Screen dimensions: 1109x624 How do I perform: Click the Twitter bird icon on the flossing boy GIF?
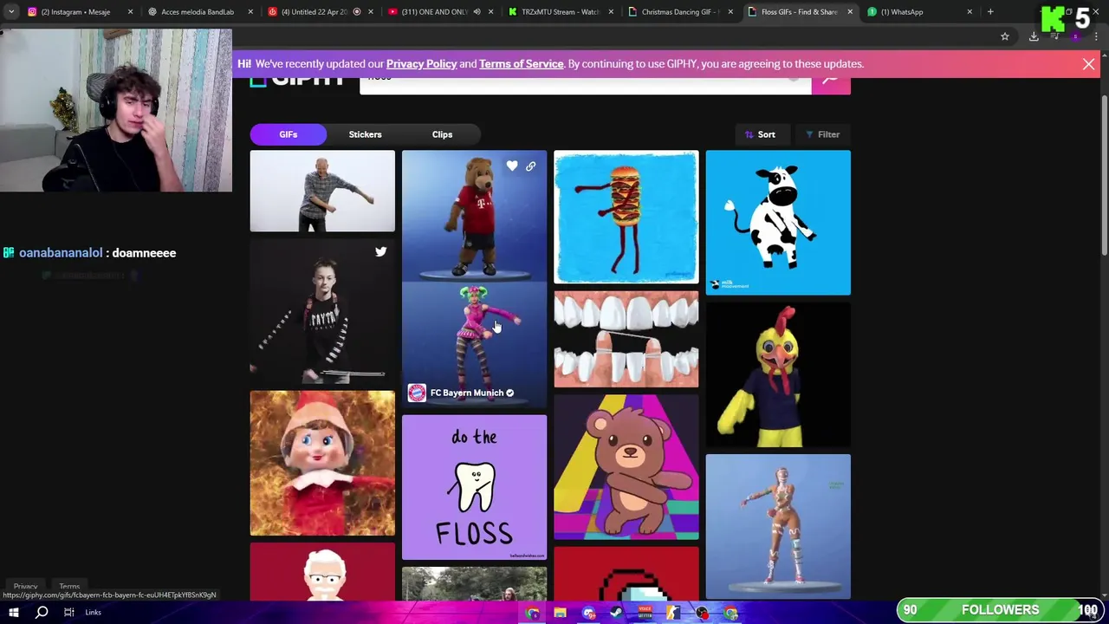tap(380, 251)
